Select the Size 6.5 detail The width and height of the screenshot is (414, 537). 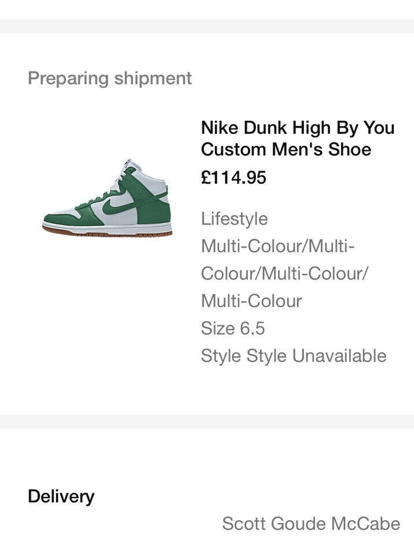tap(233, 328)
